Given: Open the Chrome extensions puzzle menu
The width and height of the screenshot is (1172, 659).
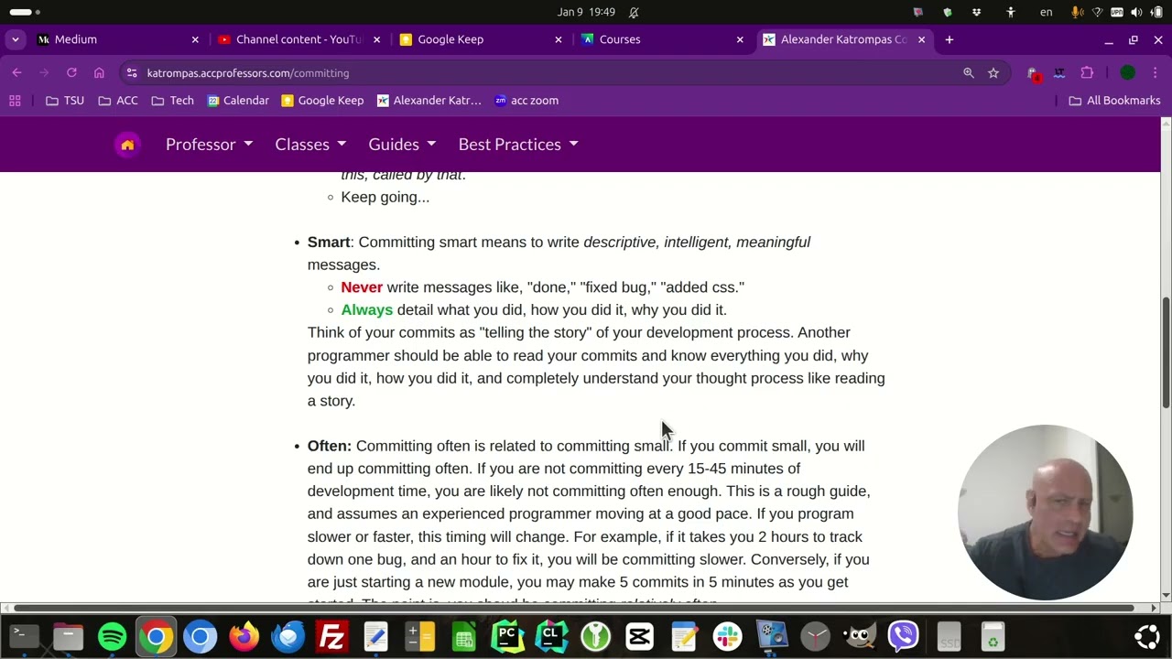Looking at the screenshot, I should coord(1087,73).
